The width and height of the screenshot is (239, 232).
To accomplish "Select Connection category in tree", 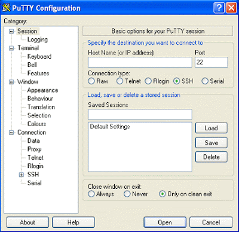I will pyautogui.click(x=32, y=132).
